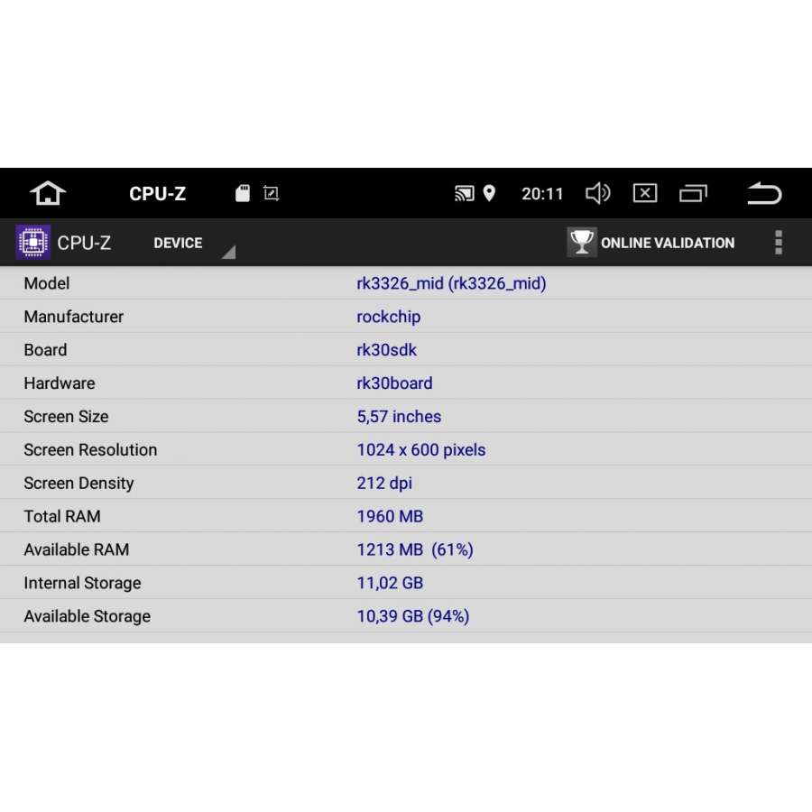This screenshot has width=812, height=812.
Task: Select the Available Storage label
Action: 87,616
